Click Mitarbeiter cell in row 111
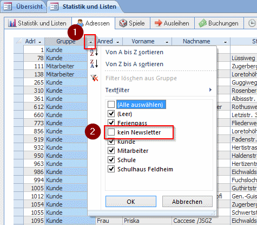Viewport: 257px width, 225px height. 66,66
